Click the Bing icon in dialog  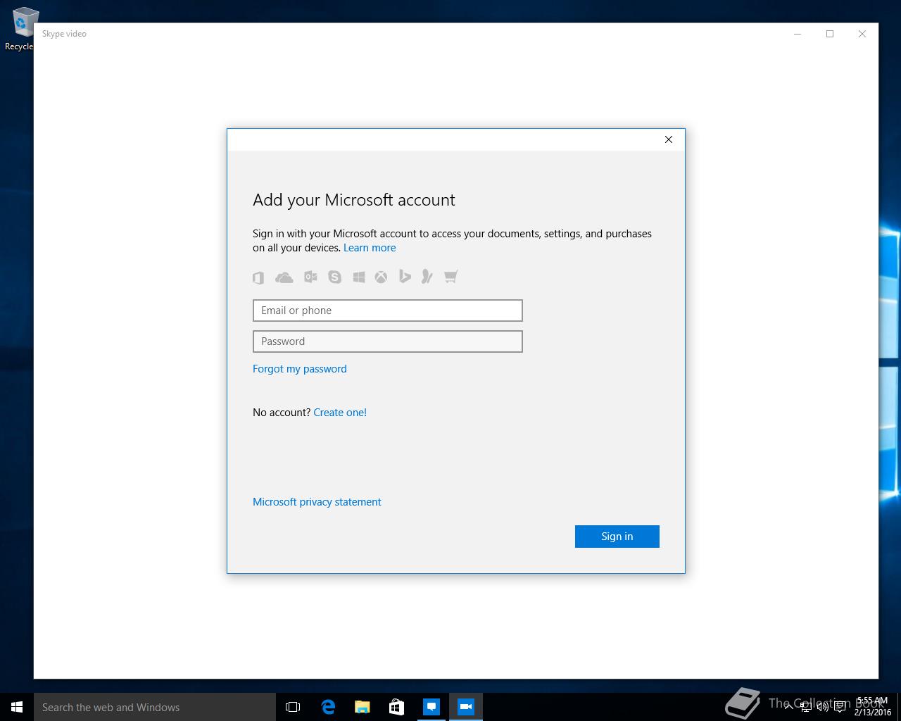[x=405, y=277]
